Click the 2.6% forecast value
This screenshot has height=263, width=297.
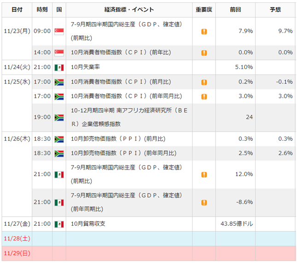click(285, 153)
